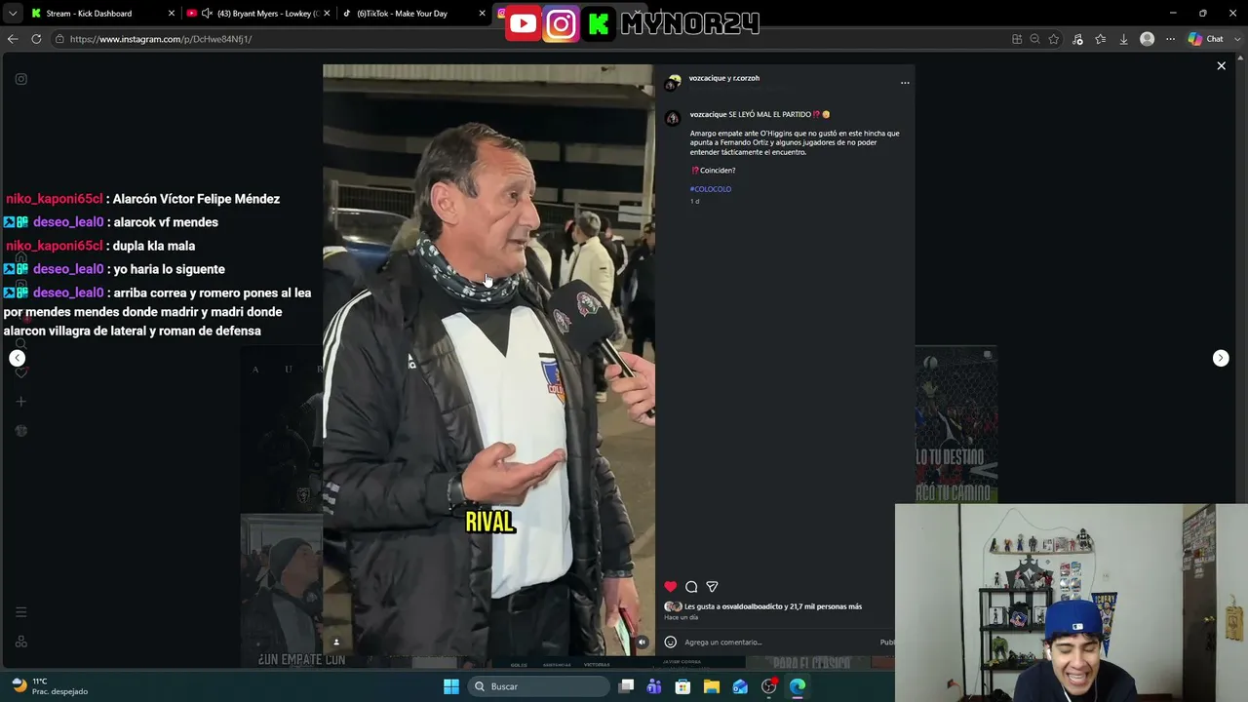Image resolution: width=1248 pixels, height=702 pixels.
Task: Pause the playing video
Action: tap(488, 360)
